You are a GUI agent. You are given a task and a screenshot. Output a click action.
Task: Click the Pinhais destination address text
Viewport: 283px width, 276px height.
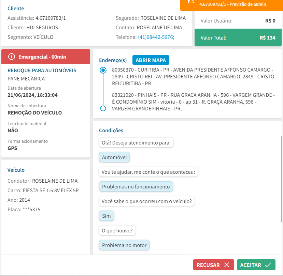pyautogui.click(x=193, y=102)
